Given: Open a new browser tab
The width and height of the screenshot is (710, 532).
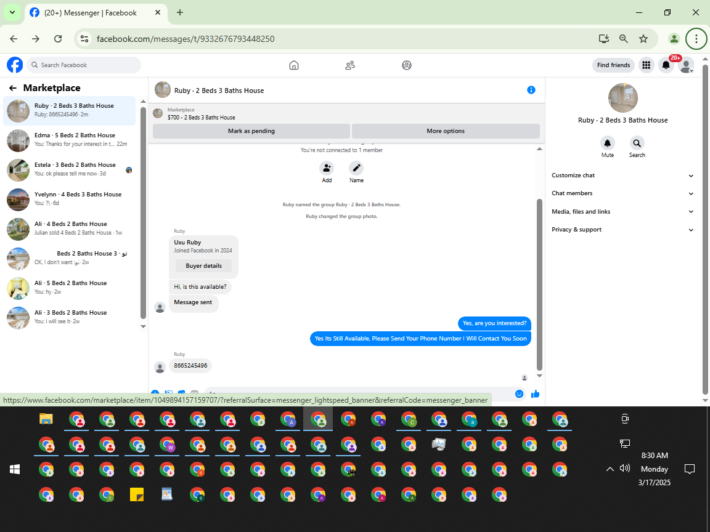Looking at the screenshot, I should [x=180, y=13].
